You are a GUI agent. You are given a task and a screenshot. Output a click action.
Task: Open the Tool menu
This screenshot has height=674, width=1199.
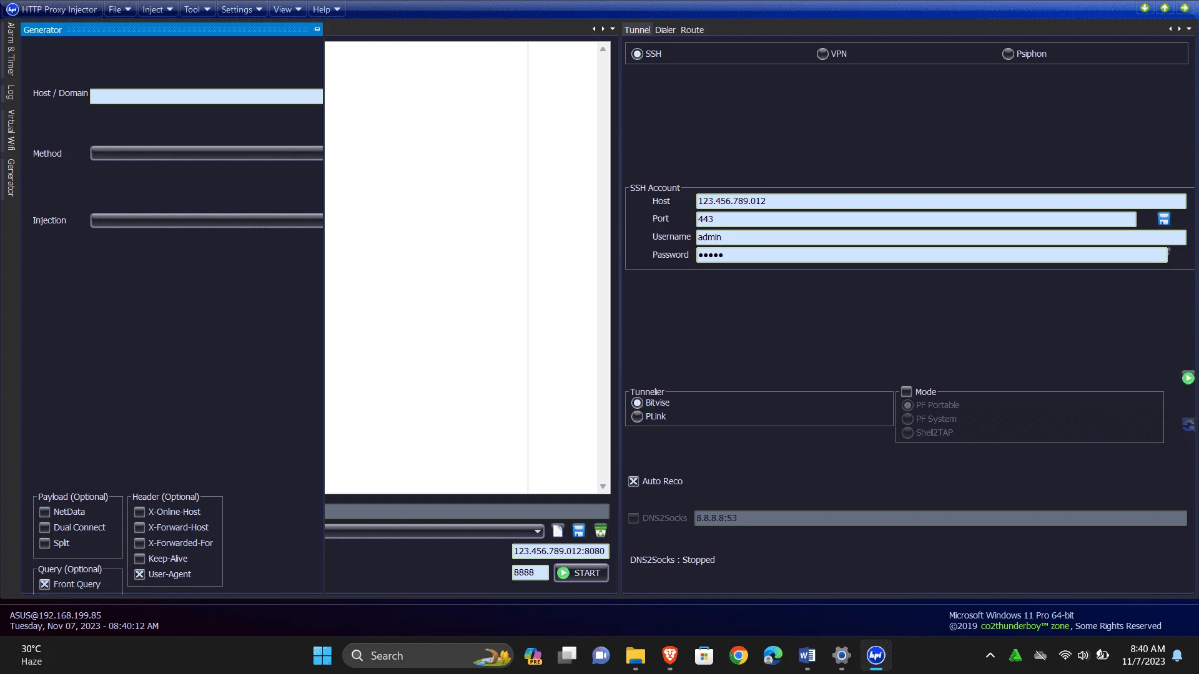tap(197, 9)
